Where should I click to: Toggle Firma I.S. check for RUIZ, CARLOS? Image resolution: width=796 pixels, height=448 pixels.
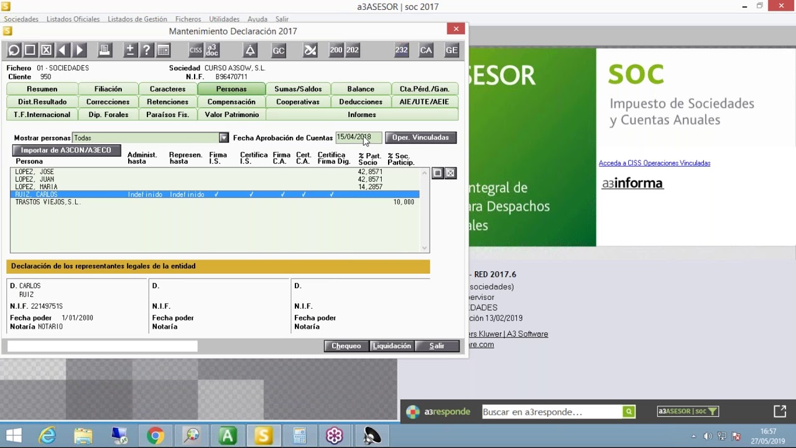pos(216,195)
